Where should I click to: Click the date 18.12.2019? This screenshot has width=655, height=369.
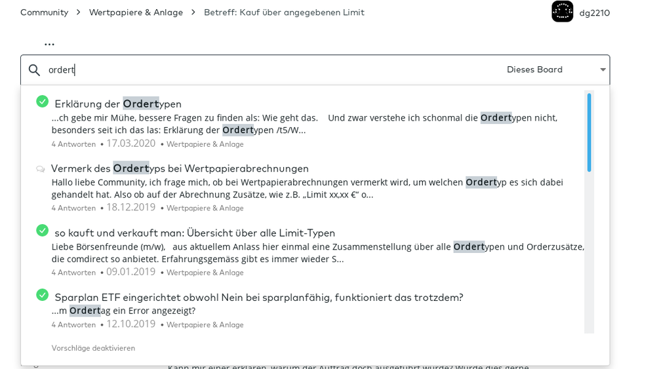(130, 208)
